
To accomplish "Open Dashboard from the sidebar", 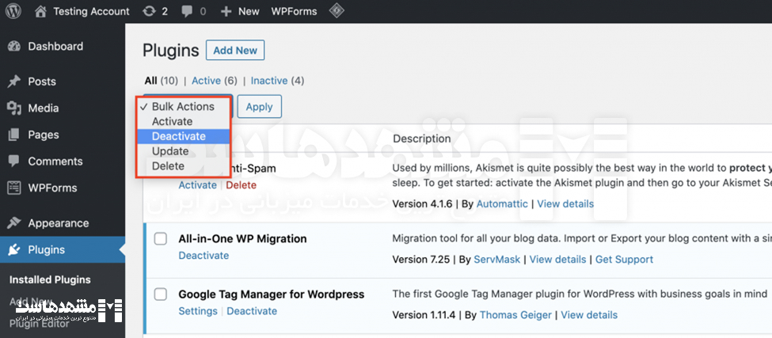I will point(55,47).
